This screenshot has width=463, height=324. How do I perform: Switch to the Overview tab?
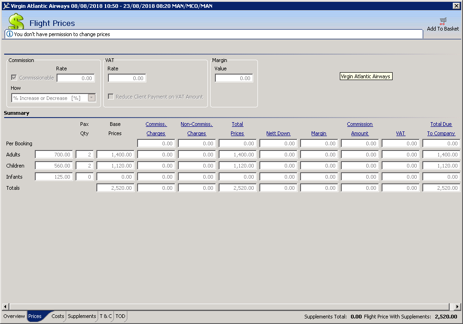pyautogui.click(x=14, y=317)
